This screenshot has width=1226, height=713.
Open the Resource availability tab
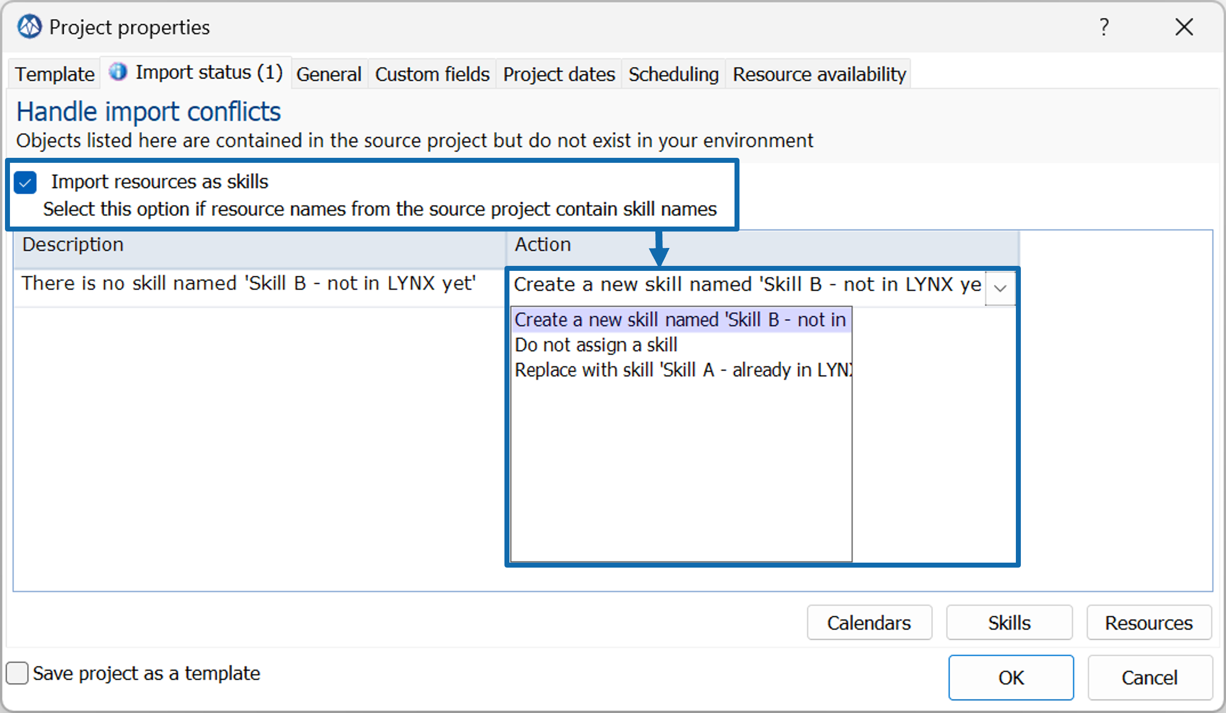[819, 74]
